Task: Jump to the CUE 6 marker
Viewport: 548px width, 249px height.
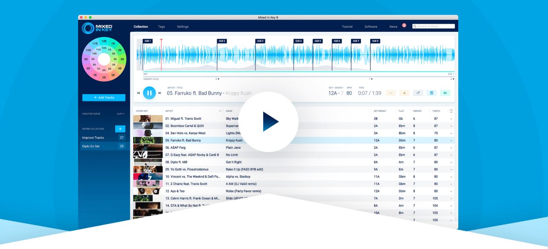Action: pos(337,41)
